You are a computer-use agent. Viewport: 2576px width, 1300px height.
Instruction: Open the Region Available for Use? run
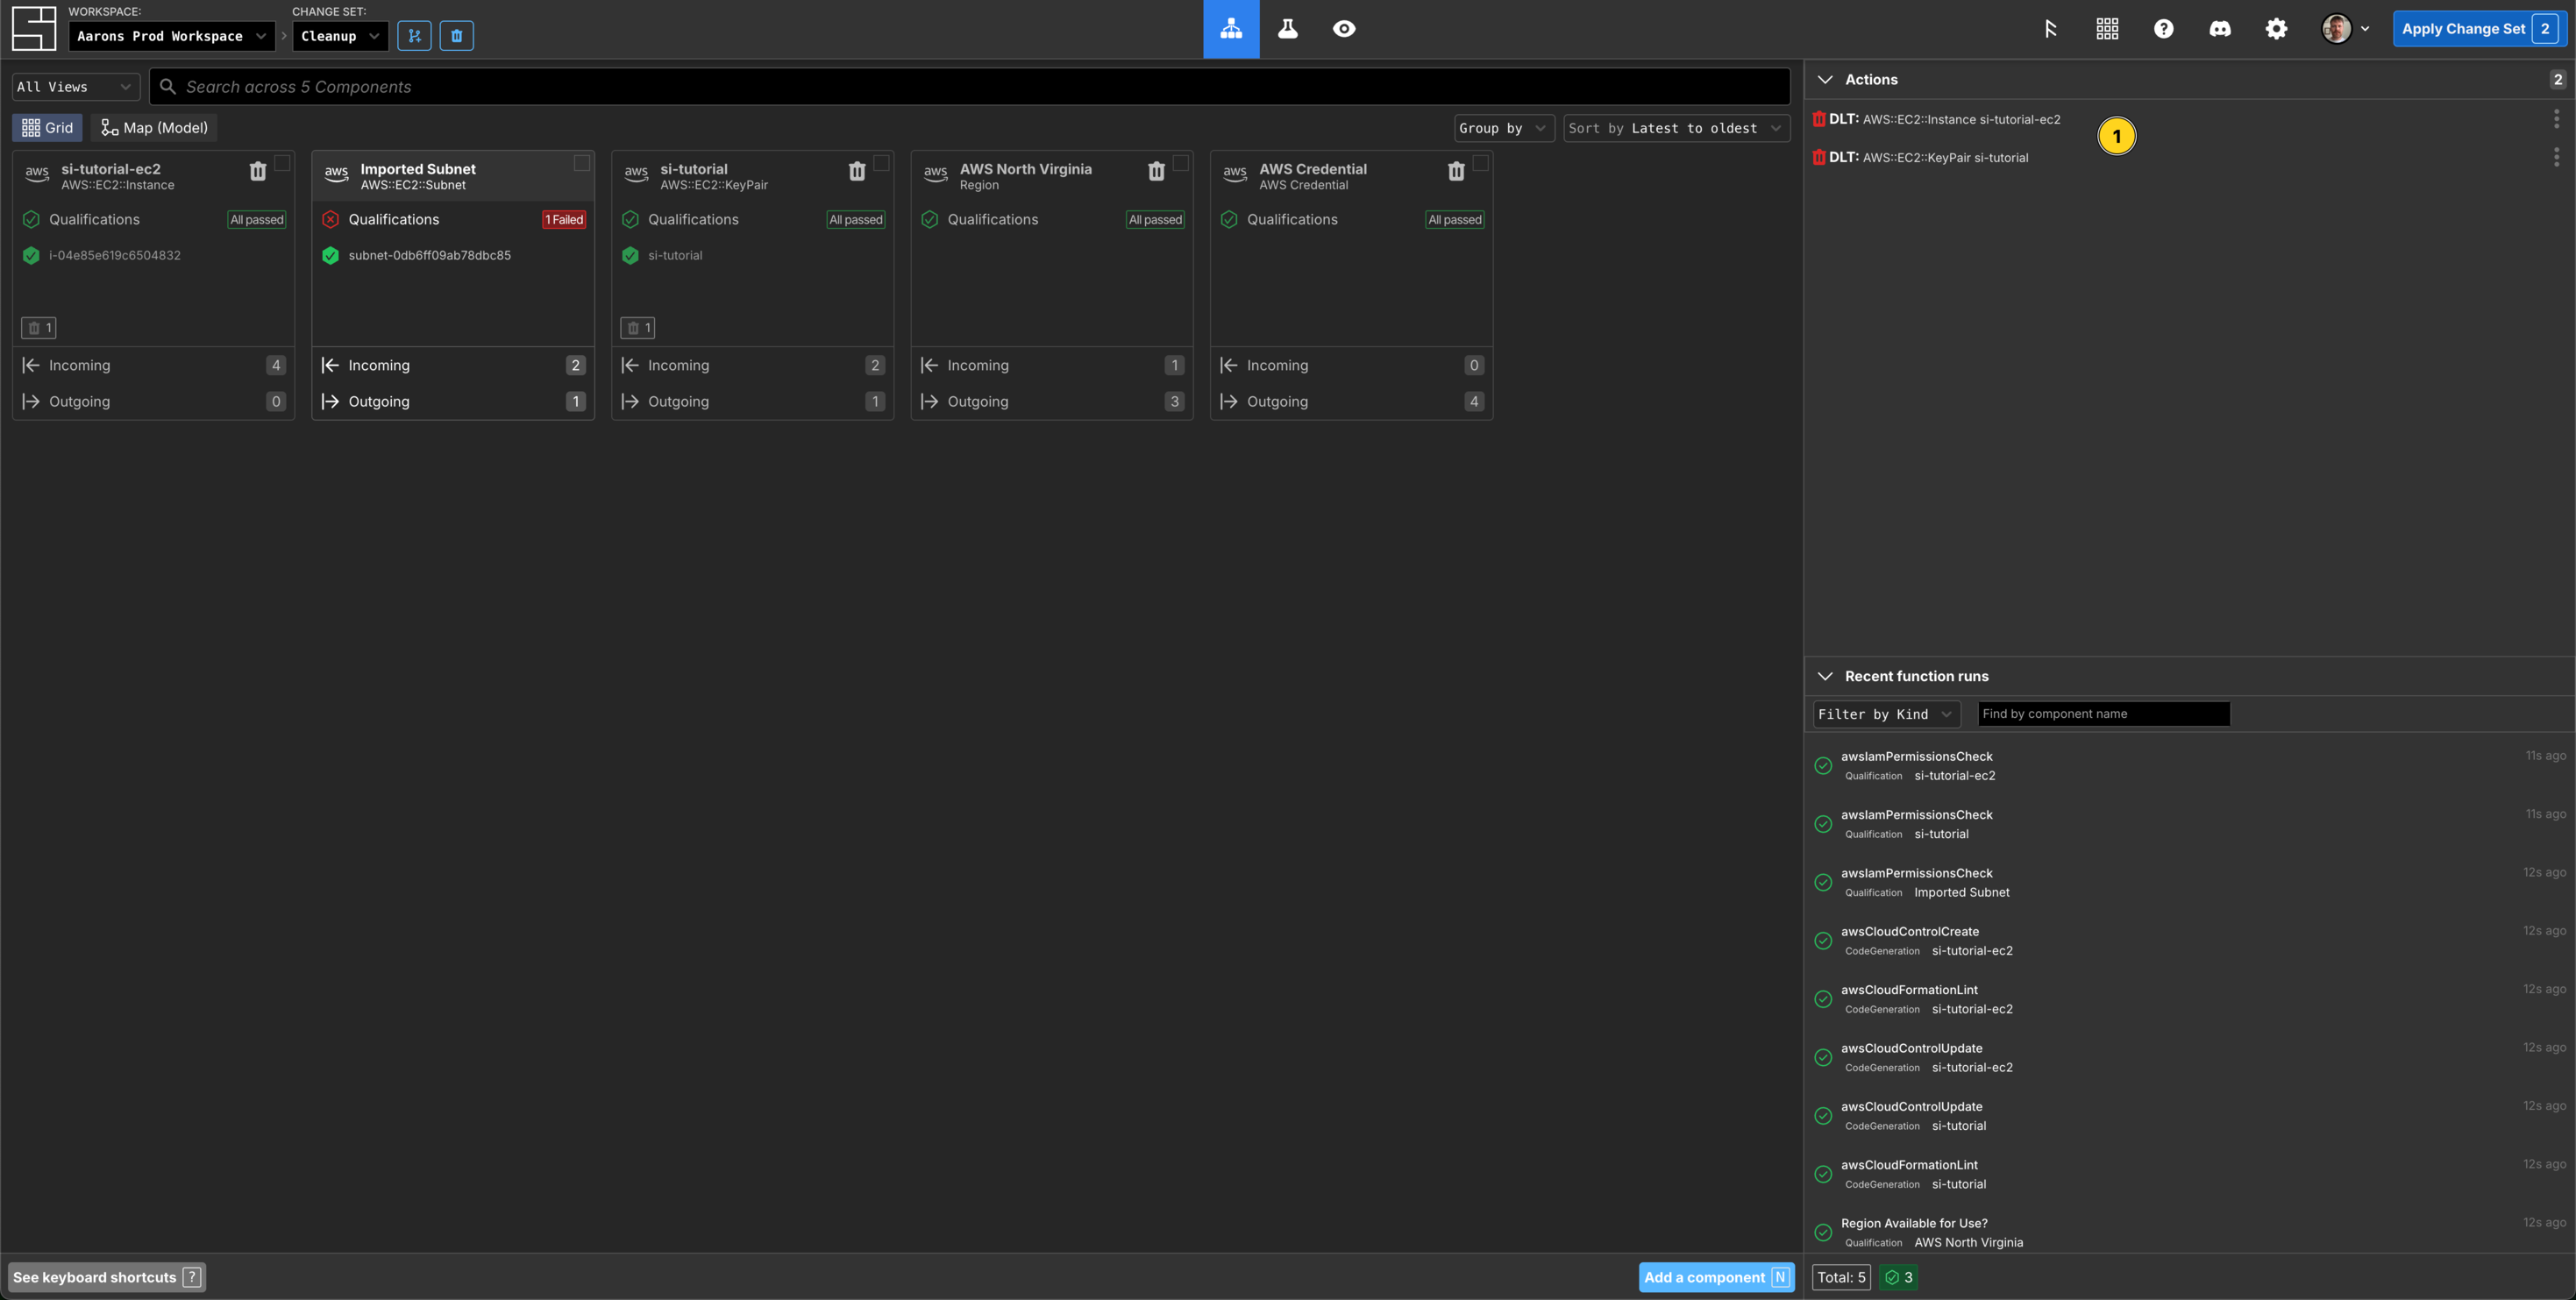pos(2190,1233)
